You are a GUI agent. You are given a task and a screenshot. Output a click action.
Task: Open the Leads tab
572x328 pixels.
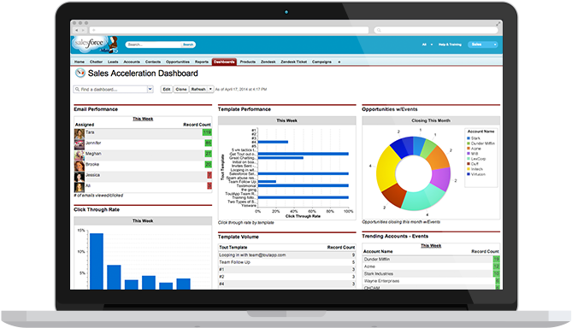113,62
